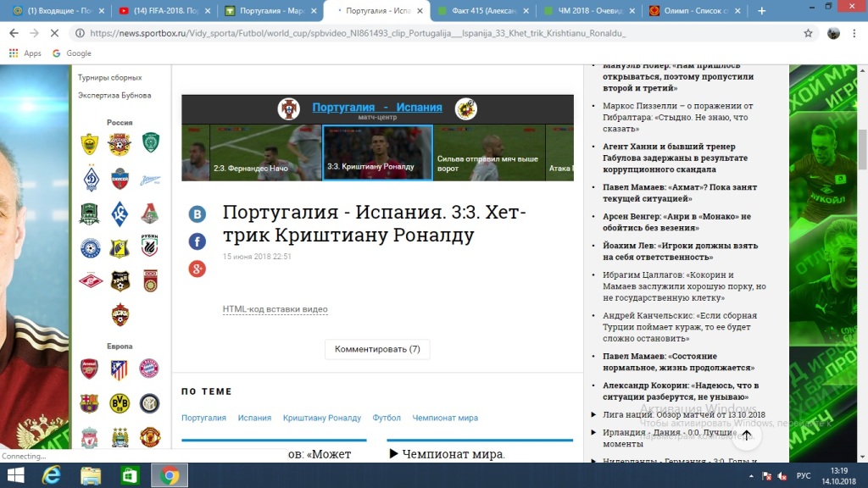Open File Explorer from the taskbar

(x=90, y=475)
